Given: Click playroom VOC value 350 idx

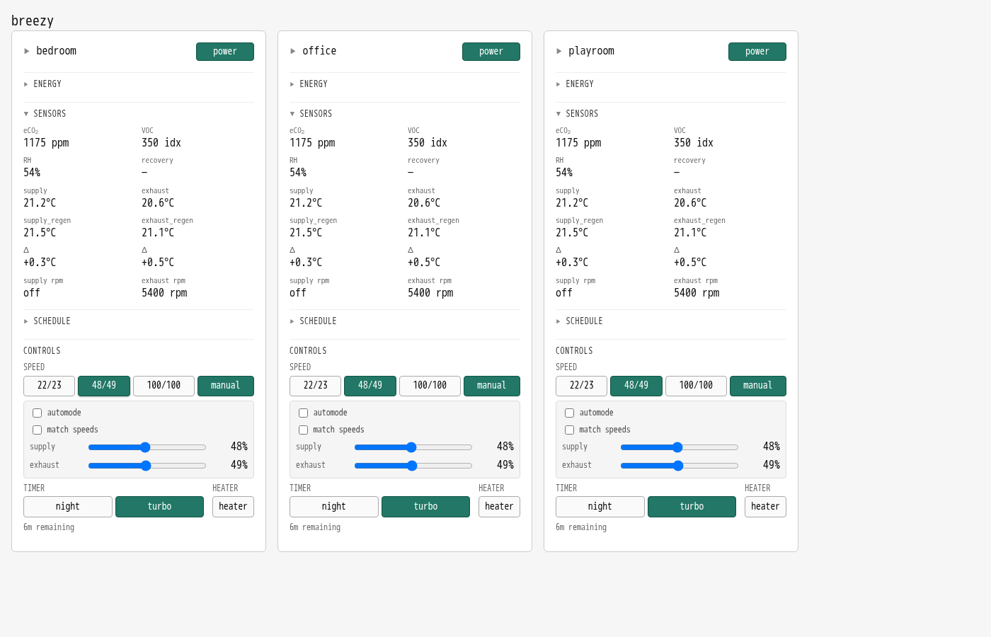Looking at the screenshot, I should pyautogui.click(x=694, y=143).
